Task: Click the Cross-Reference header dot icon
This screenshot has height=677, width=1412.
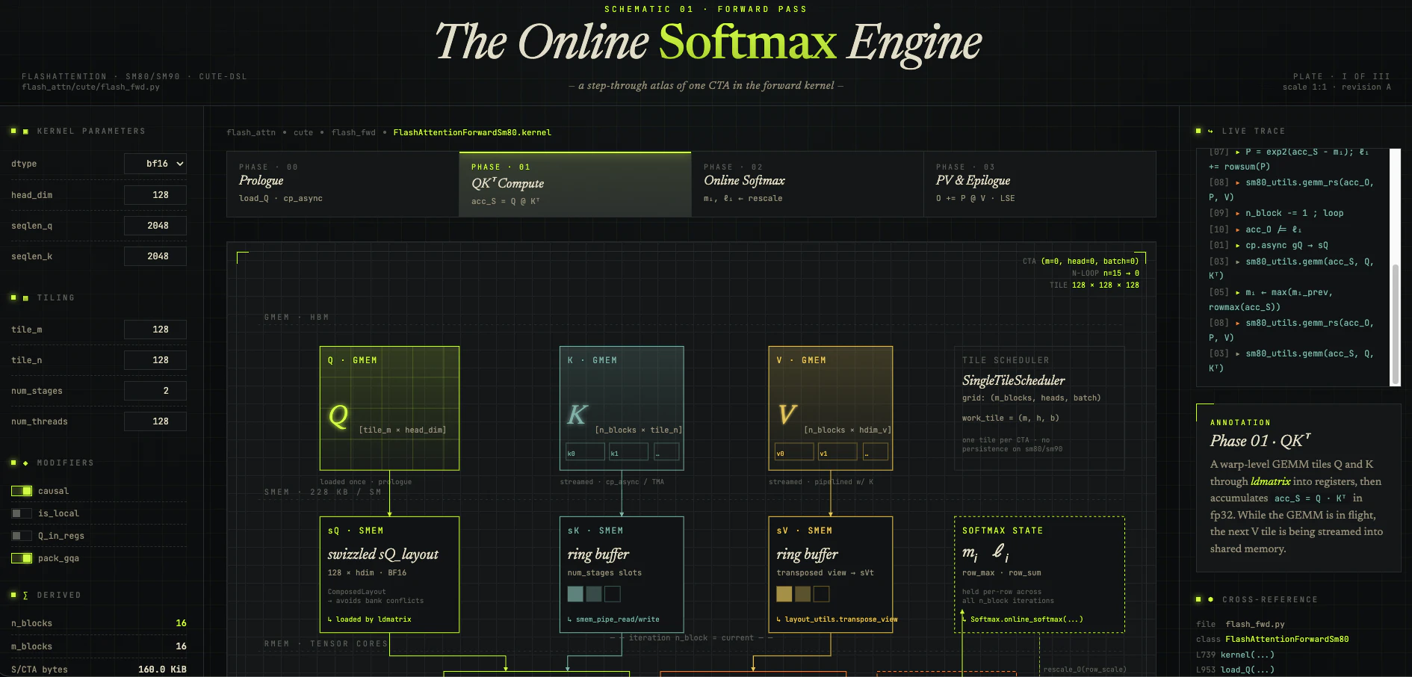Action: click(1210, 599)
